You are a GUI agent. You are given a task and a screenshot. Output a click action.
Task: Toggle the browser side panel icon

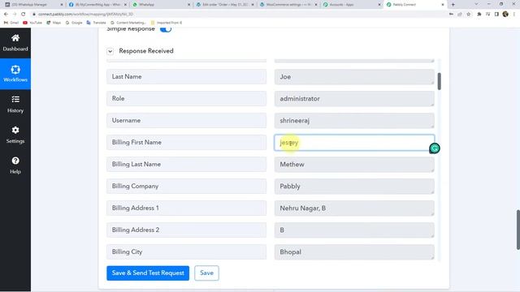click(x=496, y=15)
